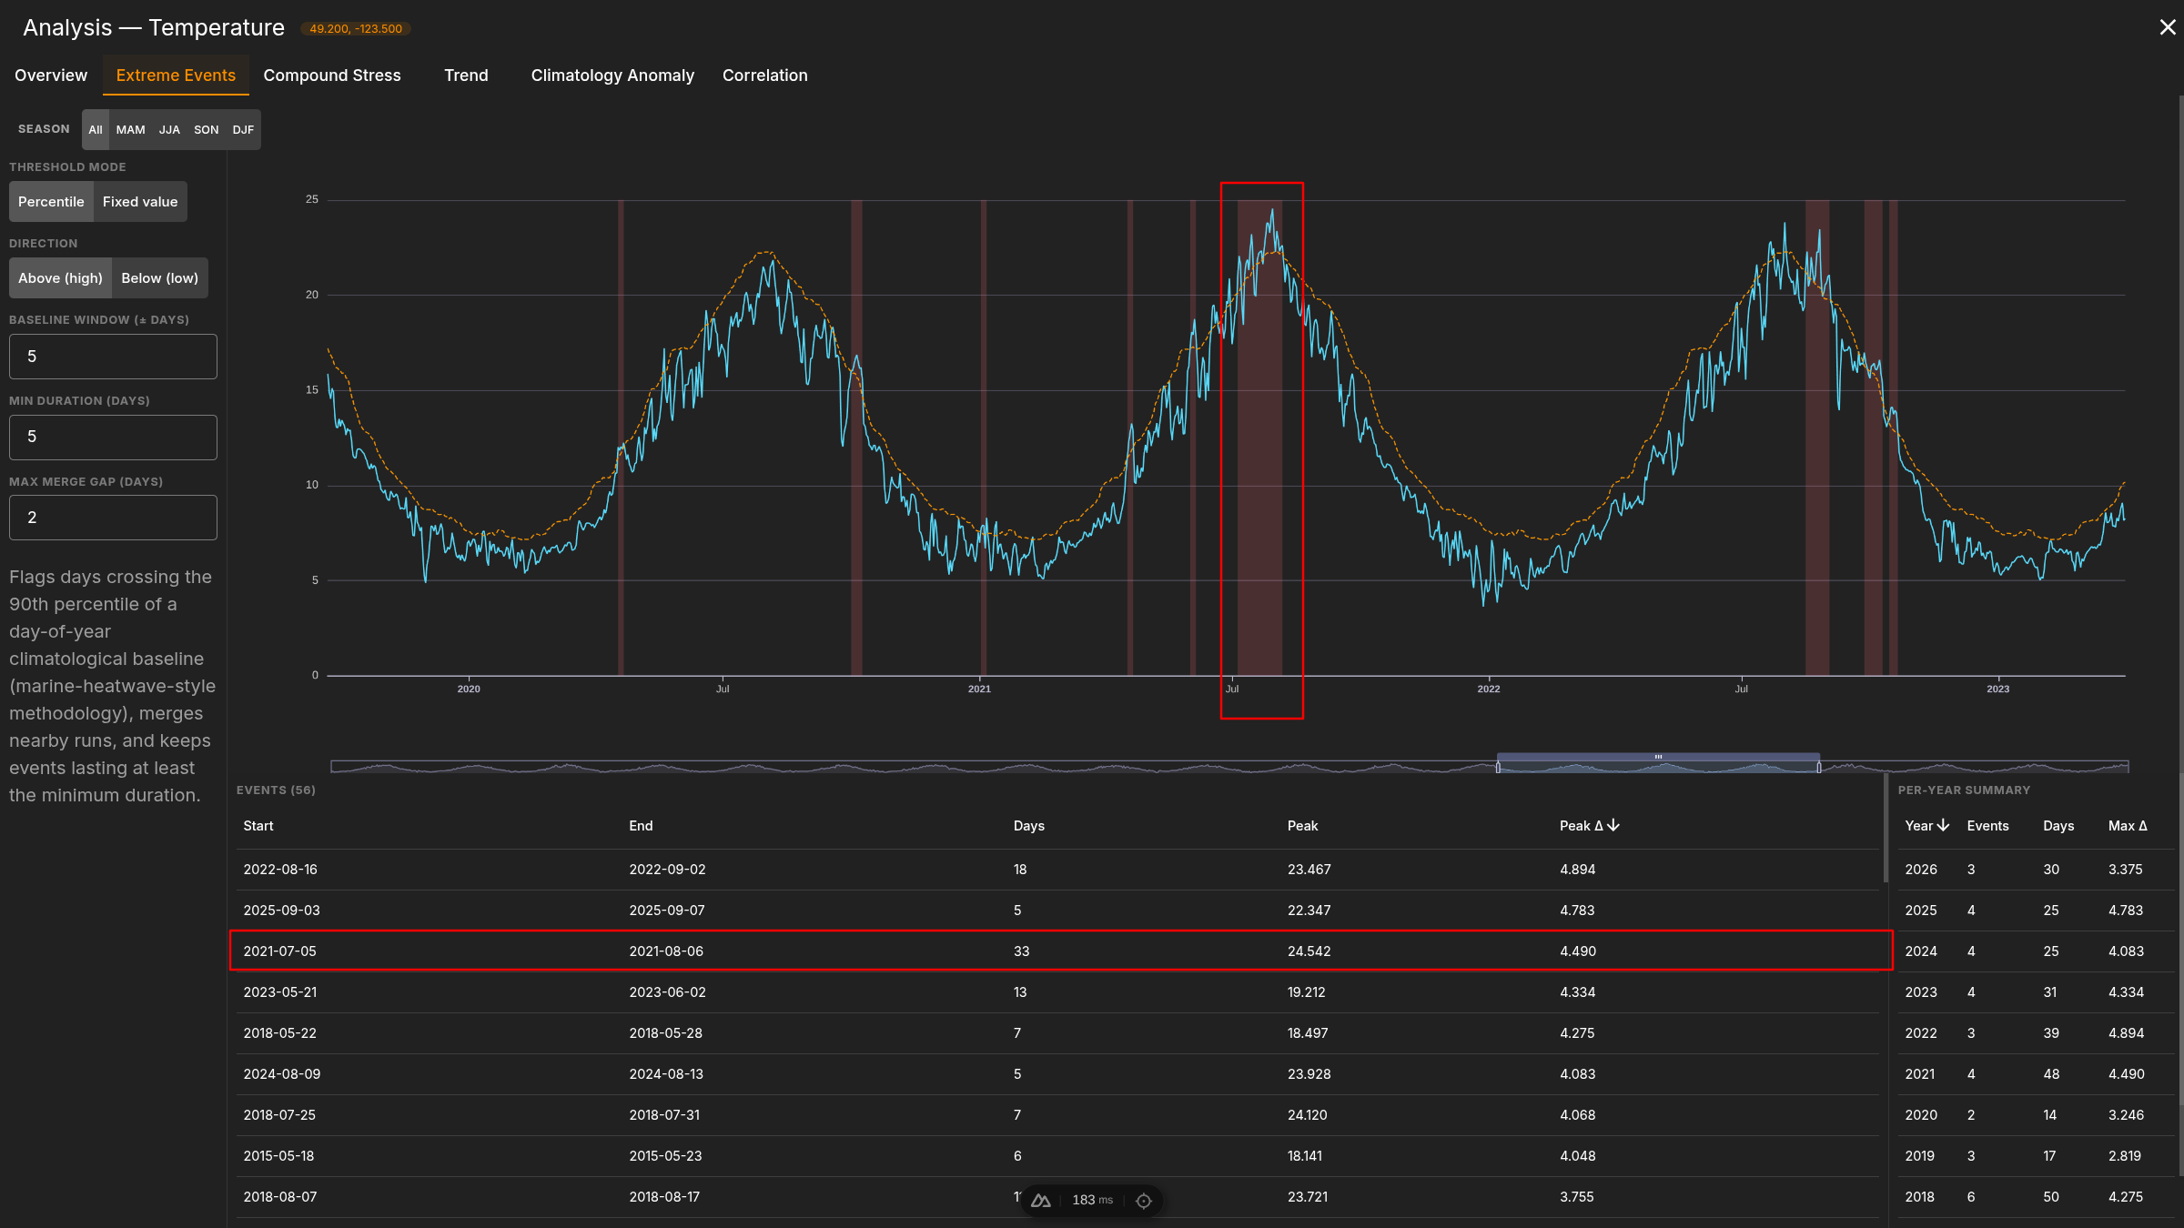Image resolution: width=2184 pixels, height=1228 pixels.
Task: Sort per-year summary by Days
Action: pos(2058,826)
